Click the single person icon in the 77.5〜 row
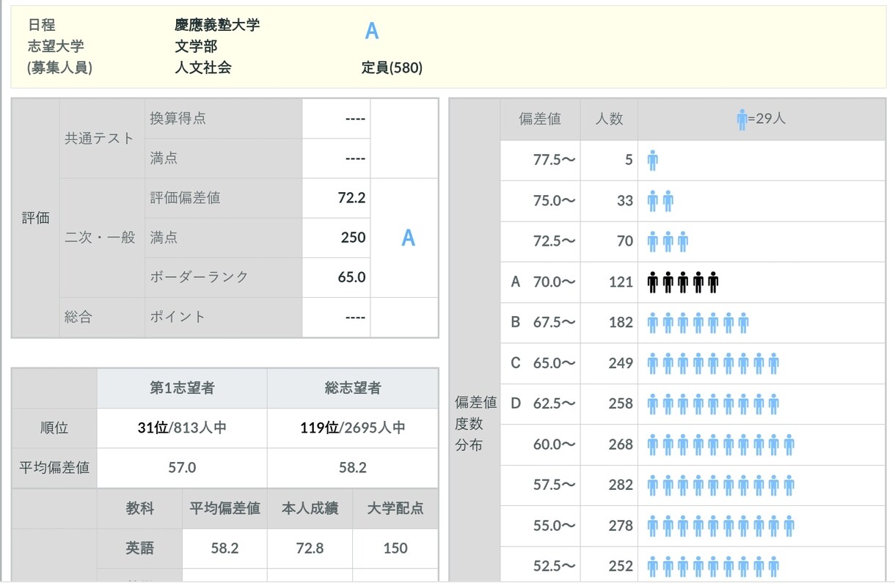 click(x=653, y=160)
